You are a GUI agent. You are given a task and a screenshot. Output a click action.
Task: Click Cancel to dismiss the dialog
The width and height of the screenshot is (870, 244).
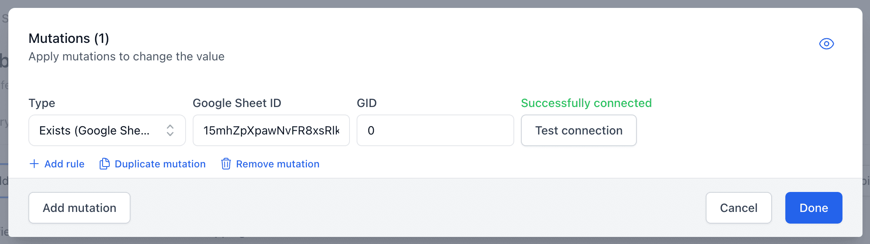coord(738,208)
